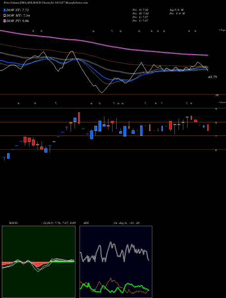Click the price axis label 10
This screenshot has height=298, width=226.
(x=217, y=95)
